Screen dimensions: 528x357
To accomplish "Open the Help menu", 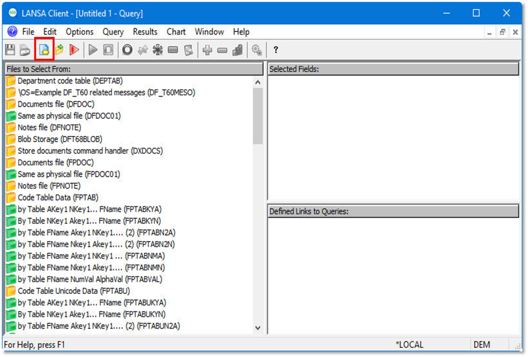I will pyautogui.click(x=241, y=32).
